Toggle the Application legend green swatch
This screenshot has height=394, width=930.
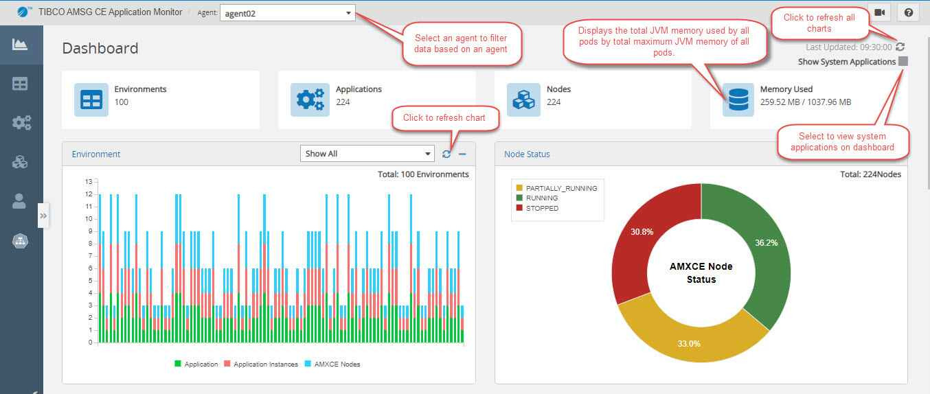pos(178,364)
